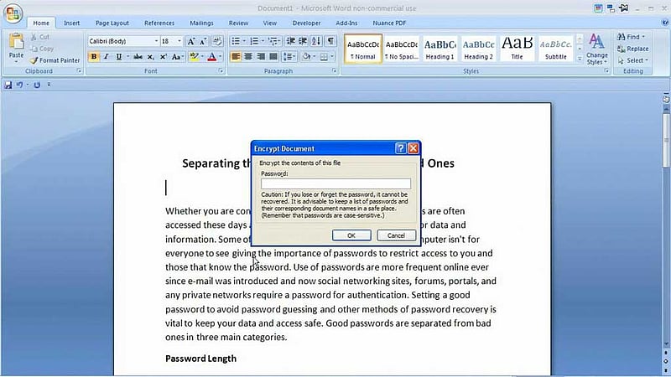Apply the No Spacing style
The image size is (671, 377).
(x=402, y=49)
